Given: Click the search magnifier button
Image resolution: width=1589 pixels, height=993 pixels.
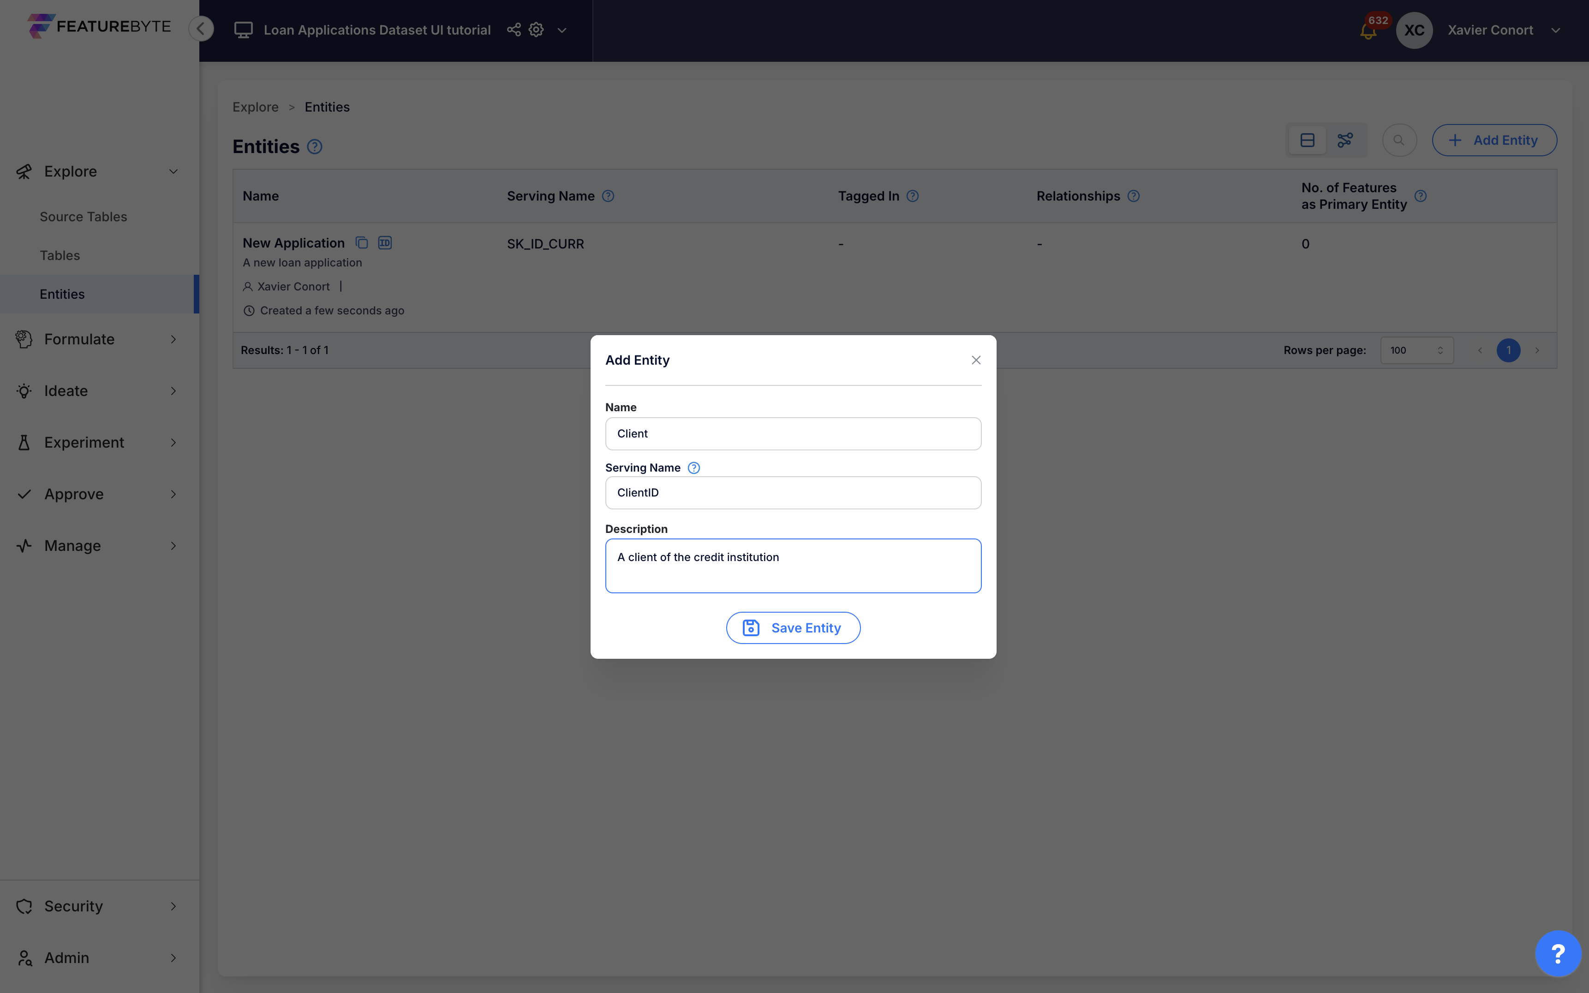Looking at the screenshot, I should pos(1399,140).
